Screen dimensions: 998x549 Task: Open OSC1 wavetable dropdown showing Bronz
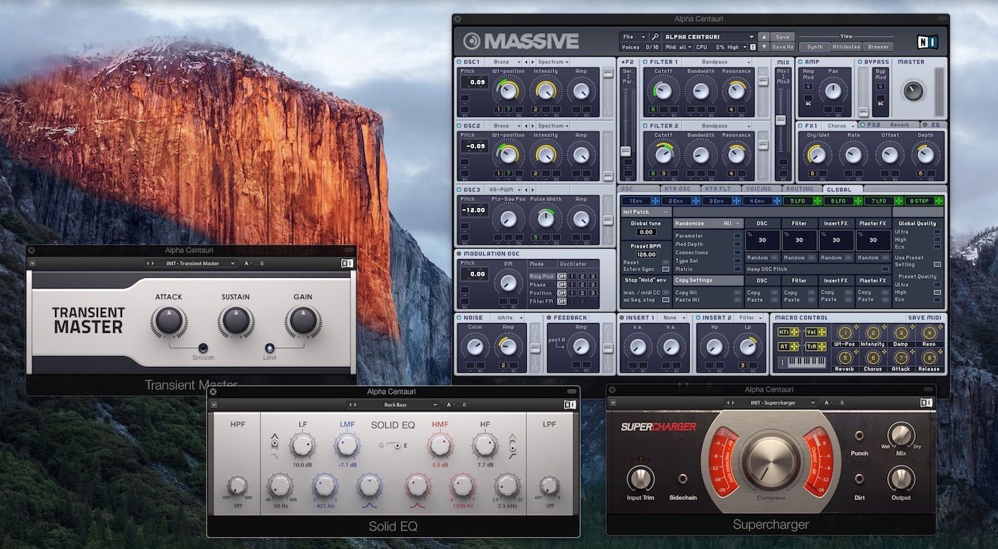(505, 62)
